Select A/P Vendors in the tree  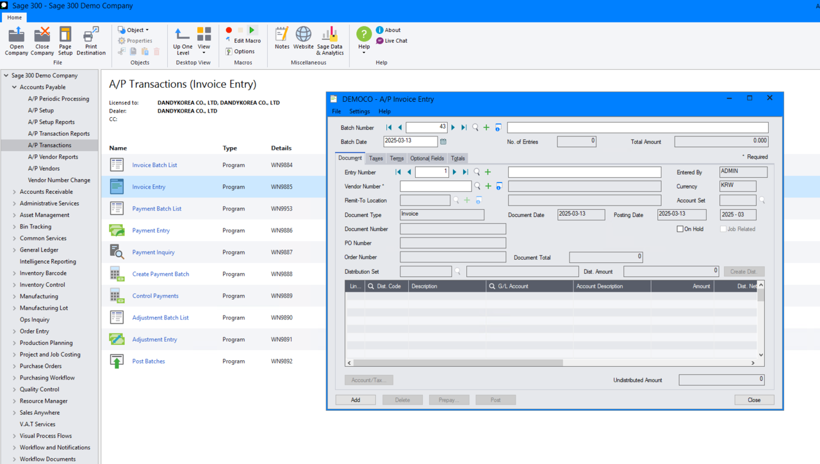click(44, 168)
